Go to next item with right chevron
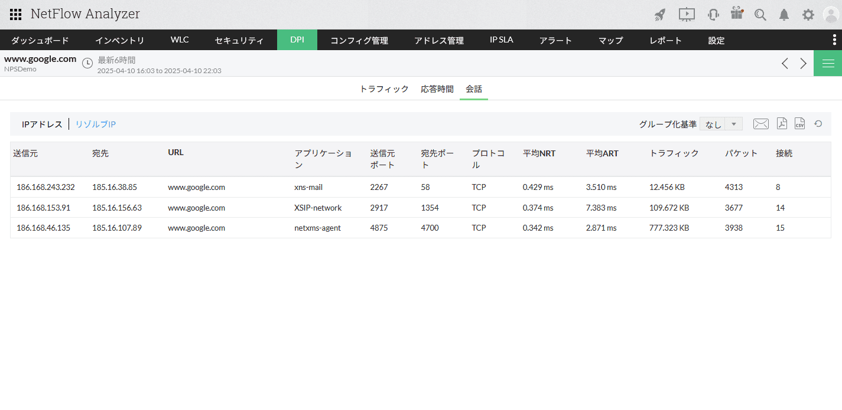The width and height of the screenshot is (842, 410). (x=804, y=63)
